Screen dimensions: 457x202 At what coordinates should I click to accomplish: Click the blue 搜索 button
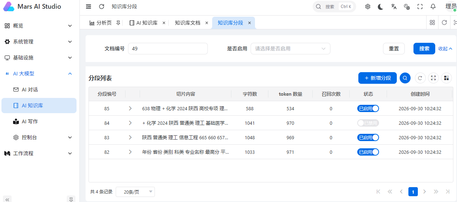[x=424, y=49]
